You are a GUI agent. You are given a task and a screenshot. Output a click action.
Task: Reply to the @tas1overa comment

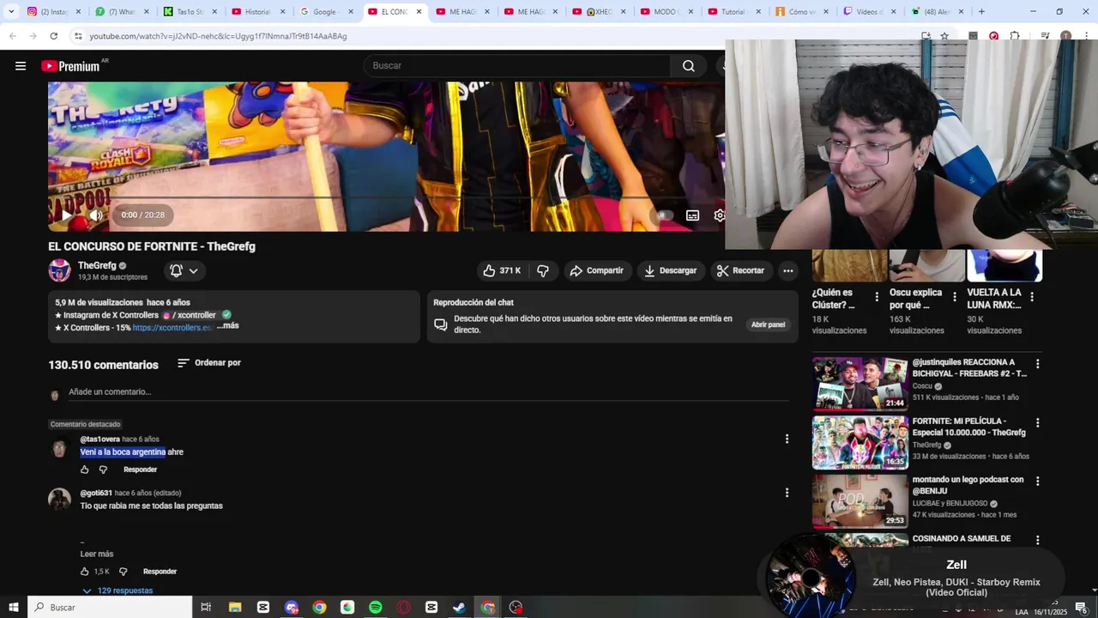(x=140, y=470)
